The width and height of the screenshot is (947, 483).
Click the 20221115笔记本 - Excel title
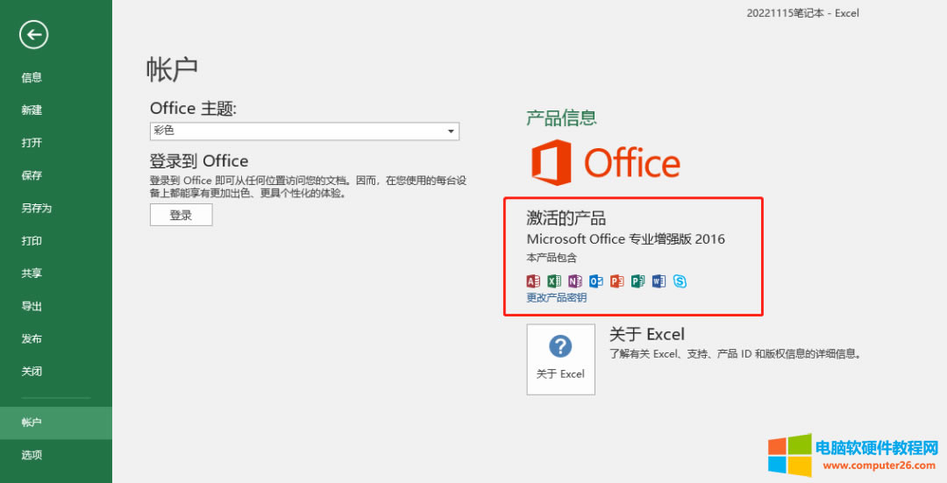[802, 12]
